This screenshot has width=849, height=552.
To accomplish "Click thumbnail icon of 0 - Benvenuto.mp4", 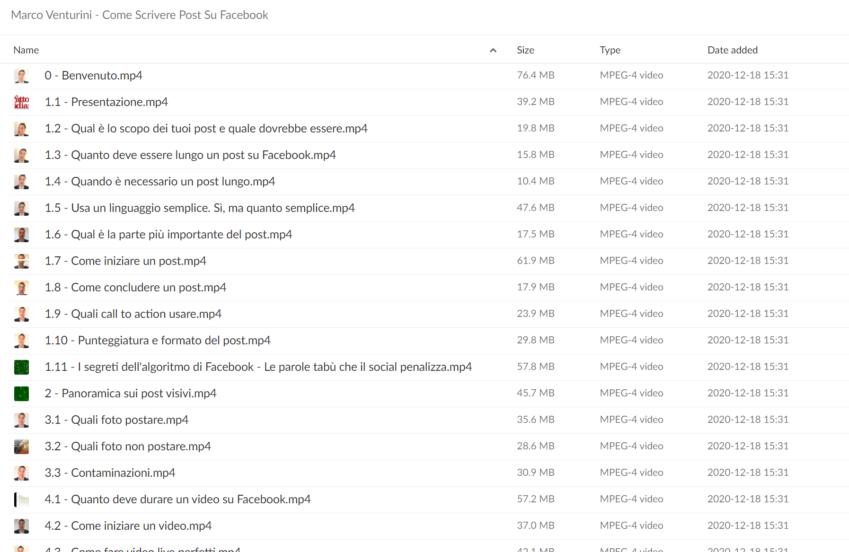I will pos(21,76).
